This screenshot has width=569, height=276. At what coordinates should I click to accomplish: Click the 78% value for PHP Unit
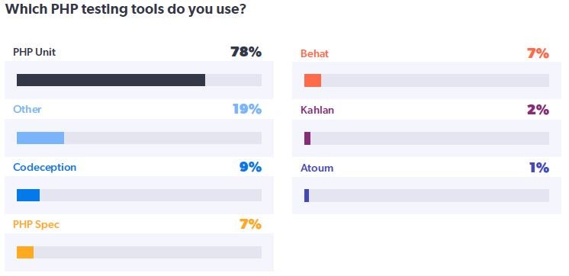coord(246,52)
